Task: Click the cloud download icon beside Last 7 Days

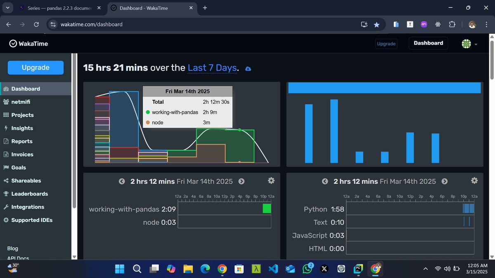Action: coord(248,69)
